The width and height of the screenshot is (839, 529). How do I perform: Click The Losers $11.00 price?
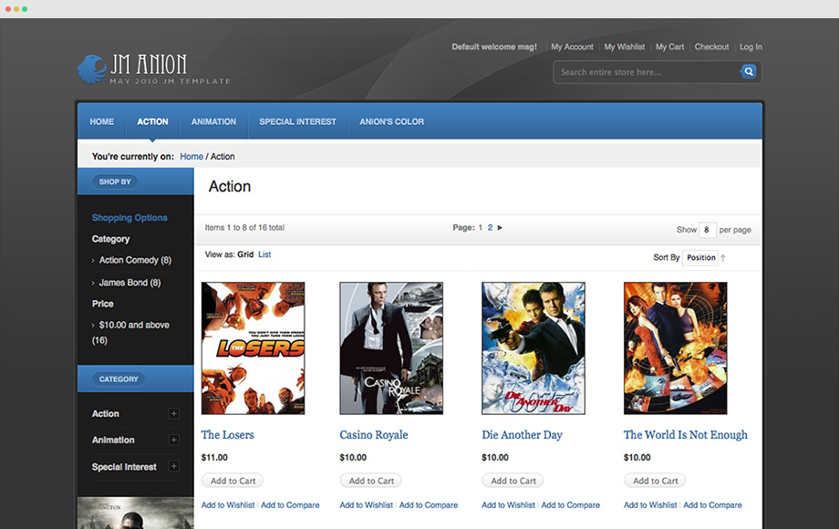pos(214,457)
